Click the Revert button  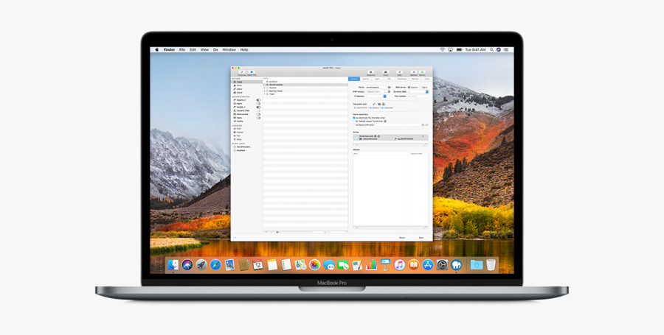point(402,237)
